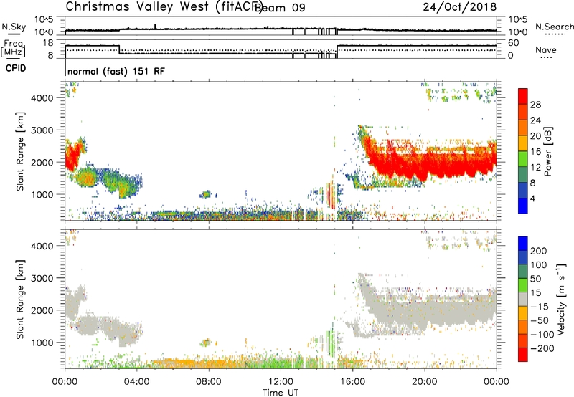574x397 pixels.
Task: Click the 08:00 time tick label
Action: [x=209, y=382]
